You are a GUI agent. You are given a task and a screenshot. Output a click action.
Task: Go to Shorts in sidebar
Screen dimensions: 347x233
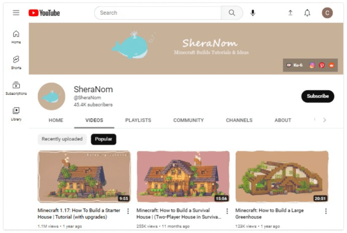point(16,62)
